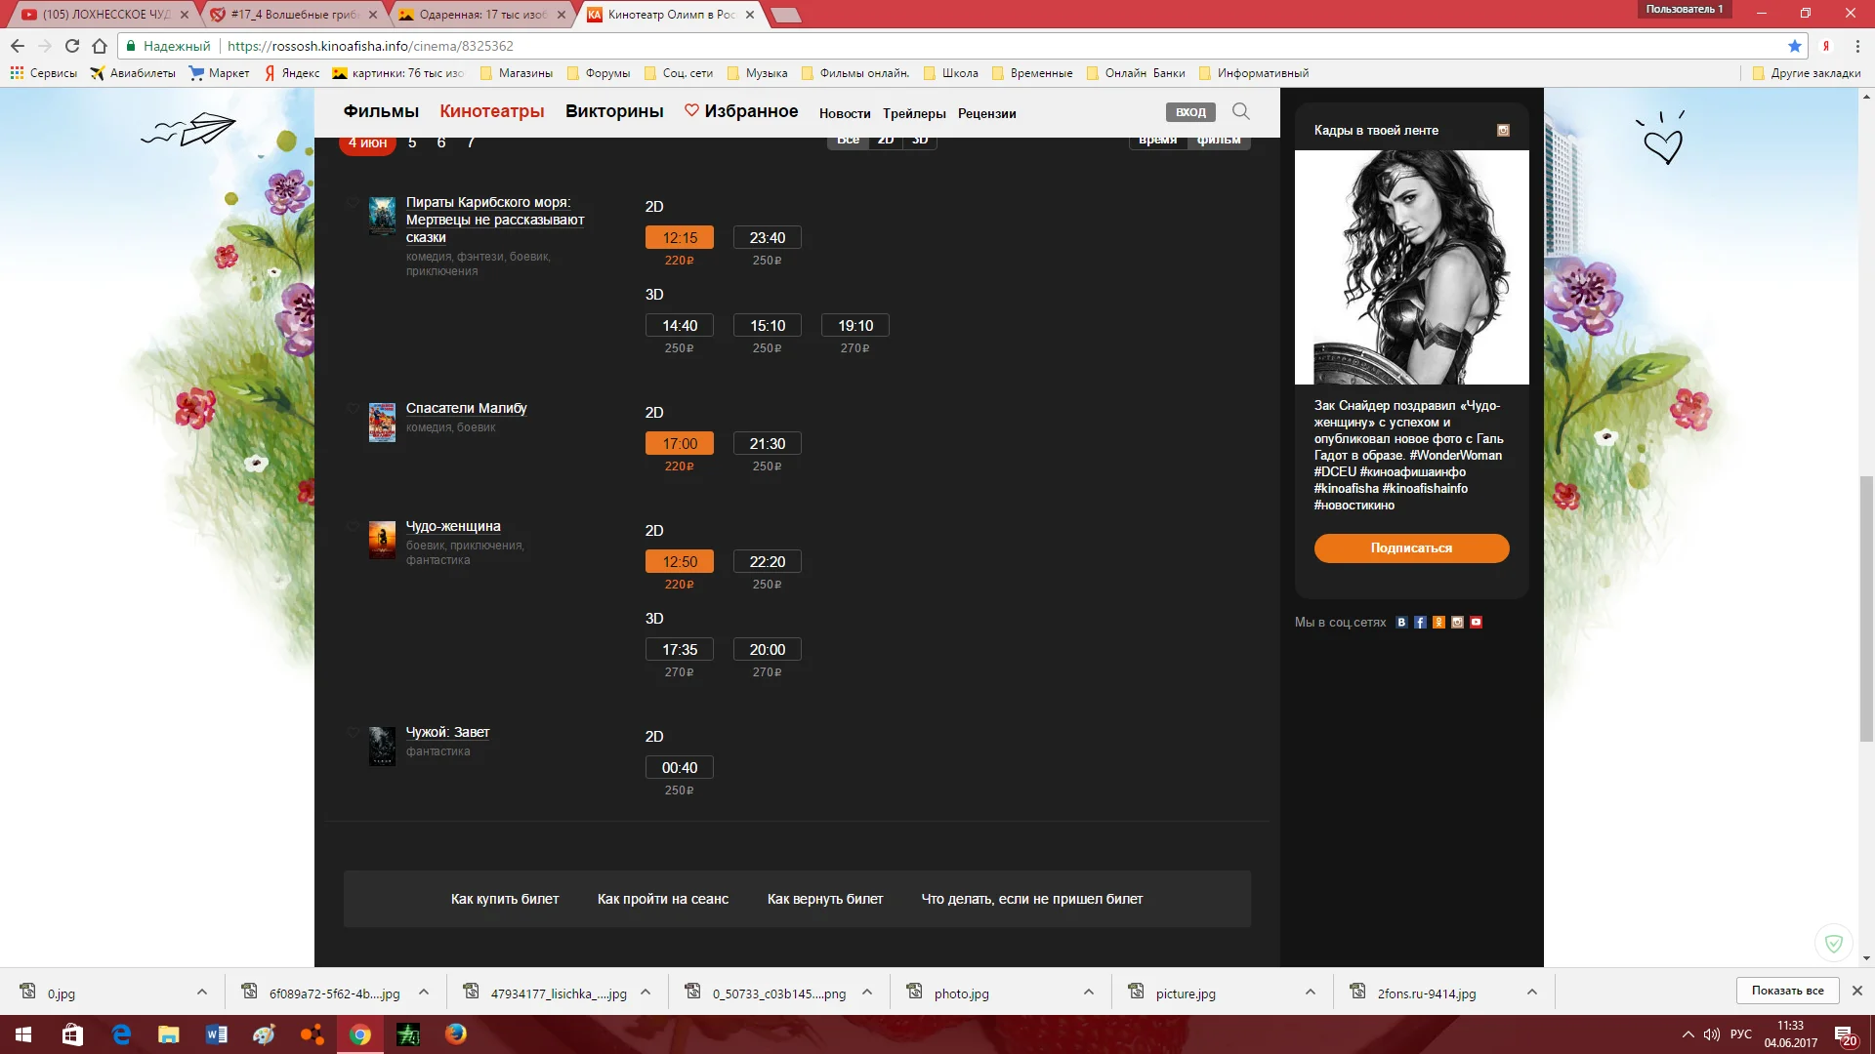Screen dimensions: 1875x1054
Task: Toggle the favorite heart for Чудо-женщина
Action: pos(353,526)
